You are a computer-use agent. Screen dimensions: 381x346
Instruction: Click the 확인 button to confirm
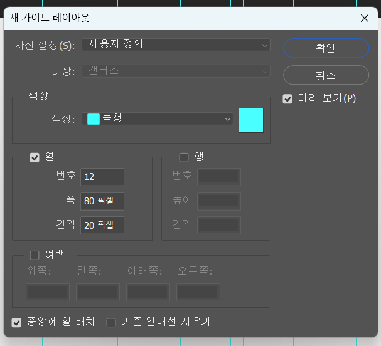click(326, 48)
